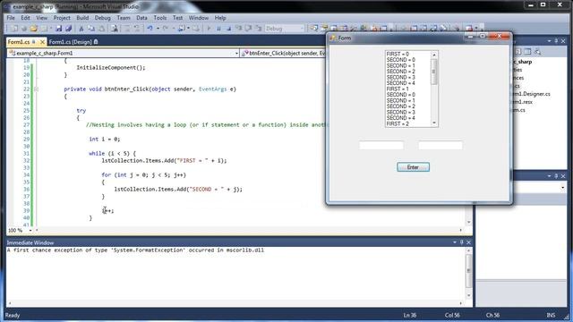This screenshot has height=322, width=573.
Task: Click the Redo arrow icon
Action: click(x=165, y=29)
